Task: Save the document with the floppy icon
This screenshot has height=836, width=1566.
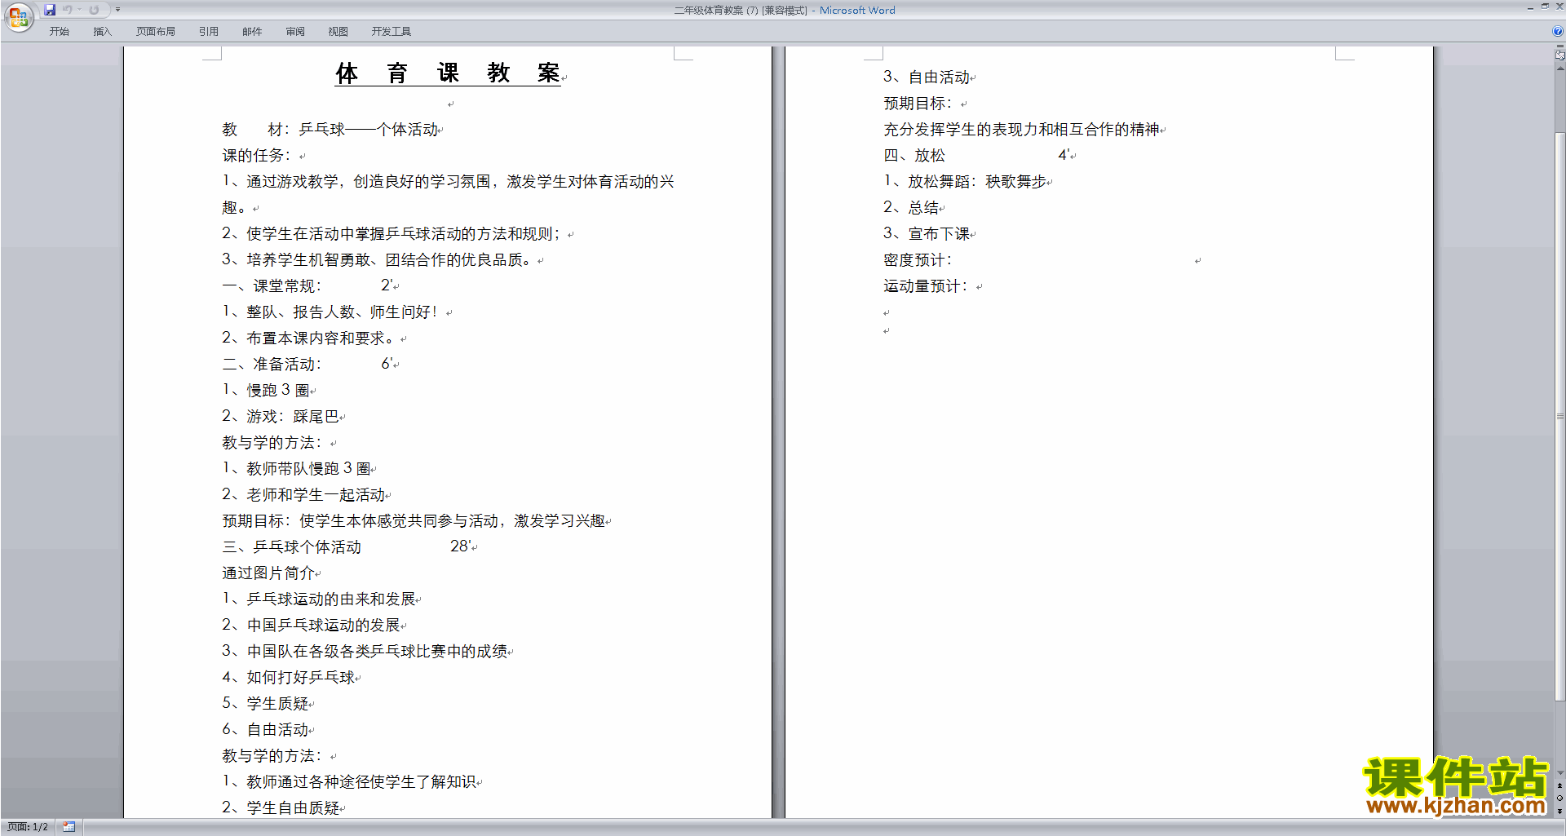Action: click(50, 10)
